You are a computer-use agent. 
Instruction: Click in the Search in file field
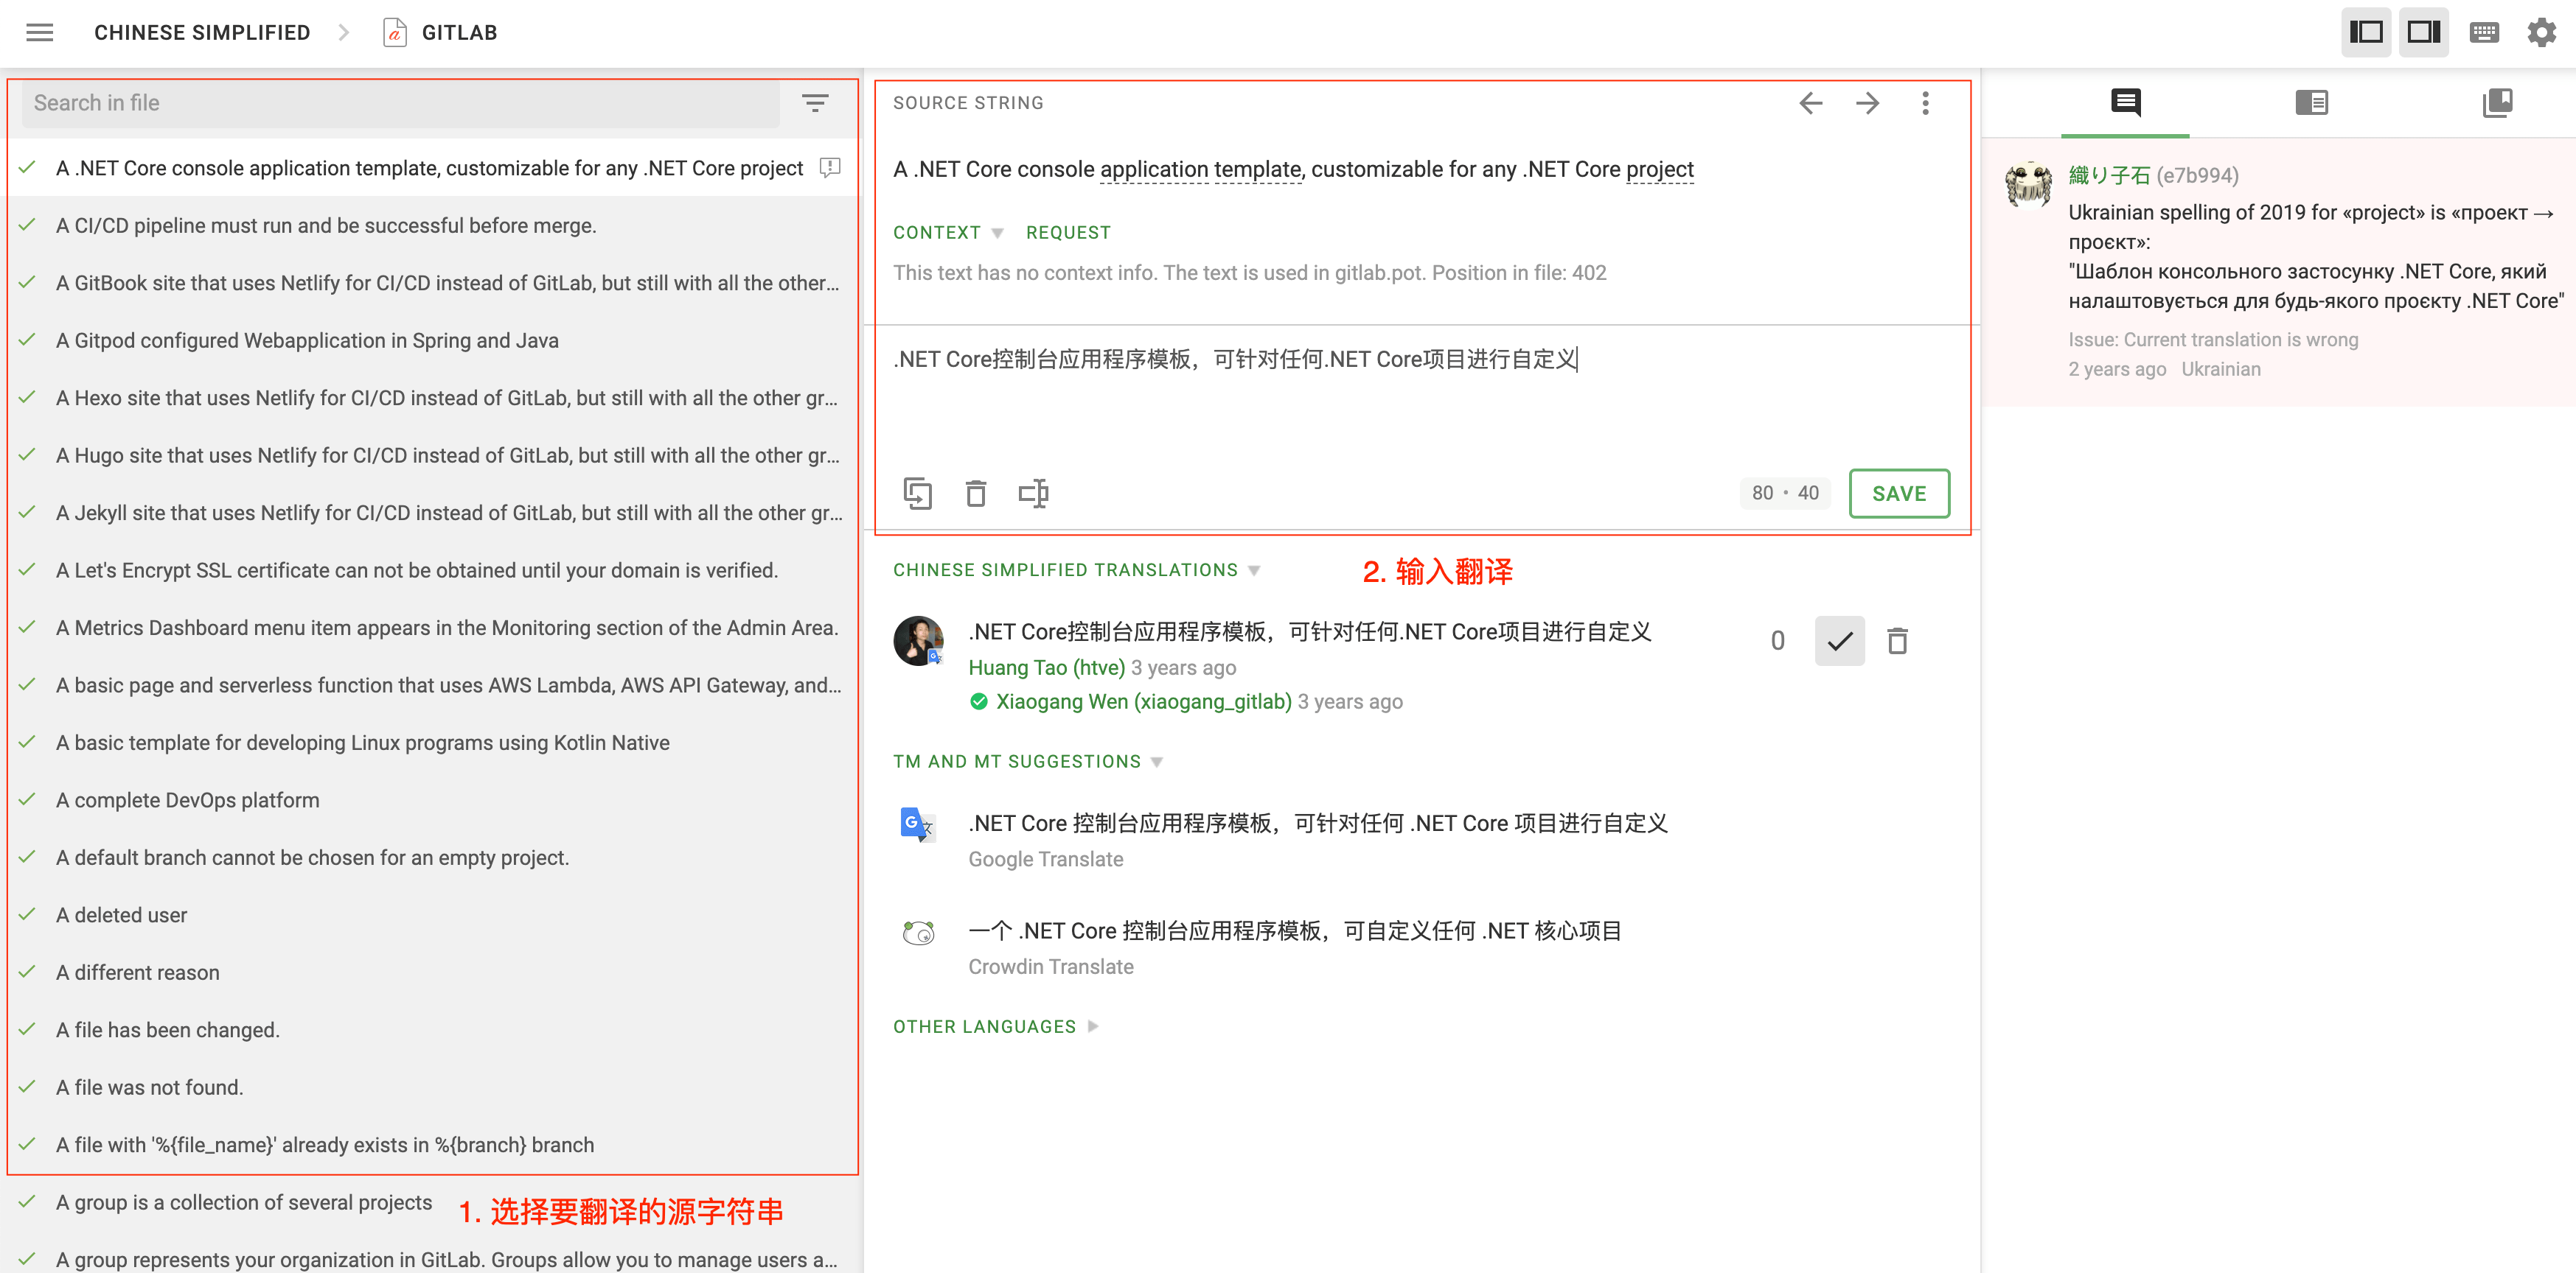pyautogui.click(x=400, y=103)
